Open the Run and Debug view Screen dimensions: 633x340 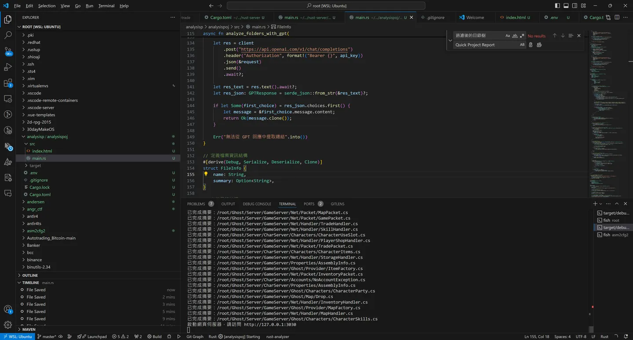click(x=8, y=67)
